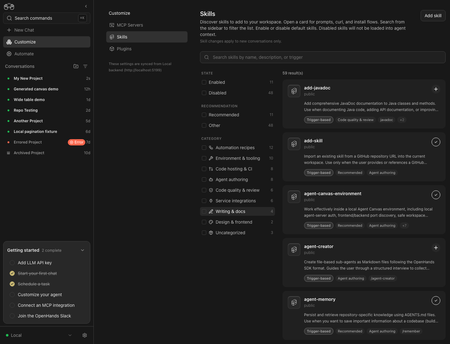Viewport: 450px width, 344px height.
Task: Open Join the OpenHands Slack step
Action: click(47, 316)
